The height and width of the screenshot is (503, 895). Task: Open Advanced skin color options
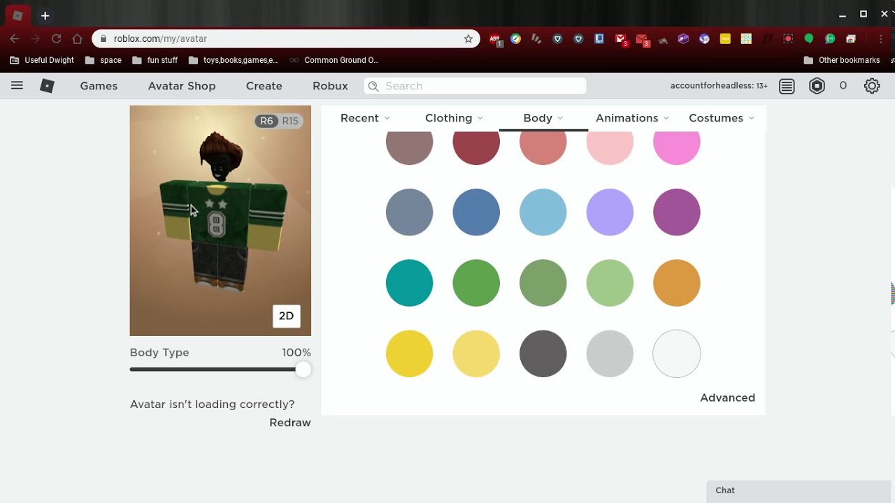click(727, 398)
